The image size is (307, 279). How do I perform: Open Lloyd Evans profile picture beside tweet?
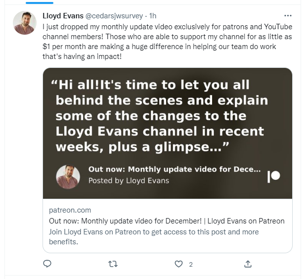(x=25, y=23)
